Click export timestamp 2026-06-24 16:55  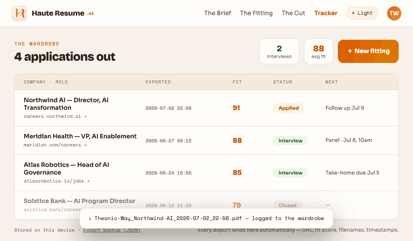point(169,173)
